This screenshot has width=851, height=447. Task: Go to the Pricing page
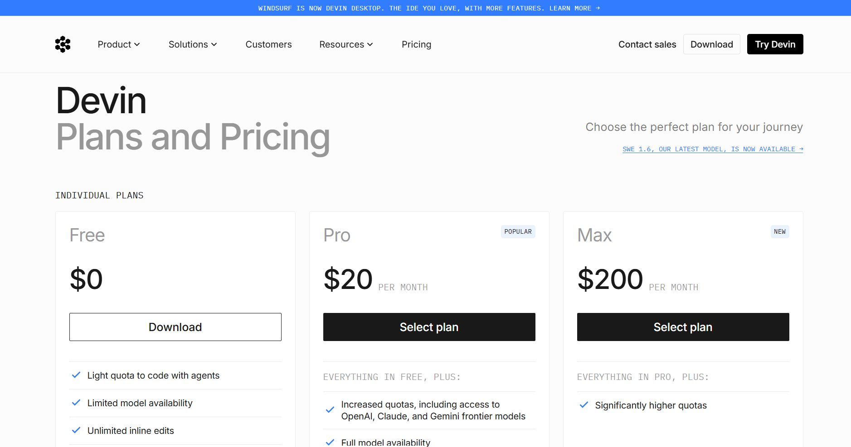(416, 44)
